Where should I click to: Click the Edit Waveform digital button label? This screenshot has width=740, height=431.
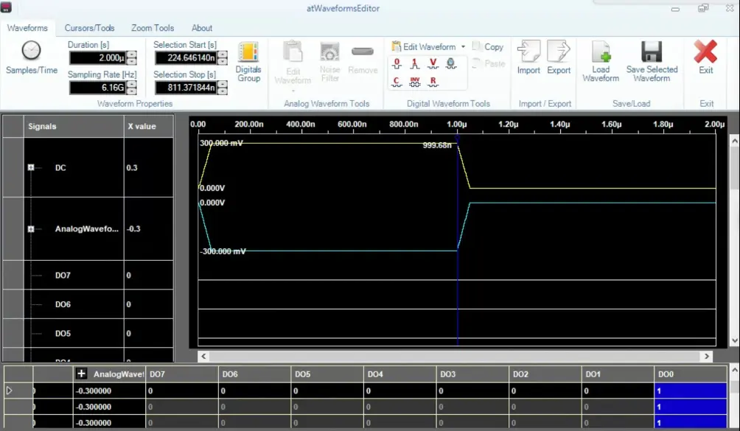[x=429, y=46]
